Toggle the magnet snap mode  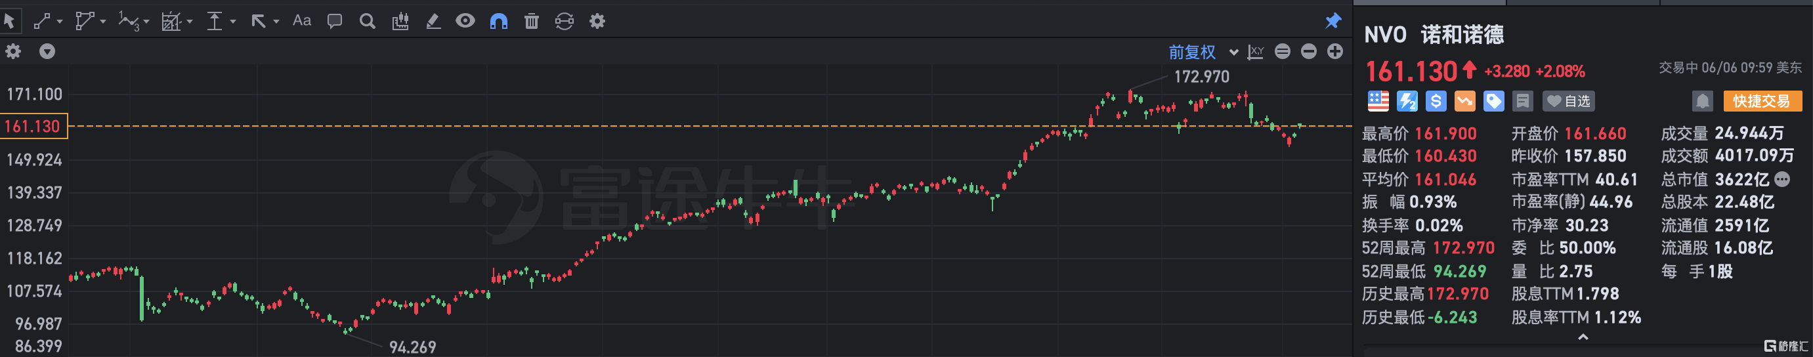[498, 21]
